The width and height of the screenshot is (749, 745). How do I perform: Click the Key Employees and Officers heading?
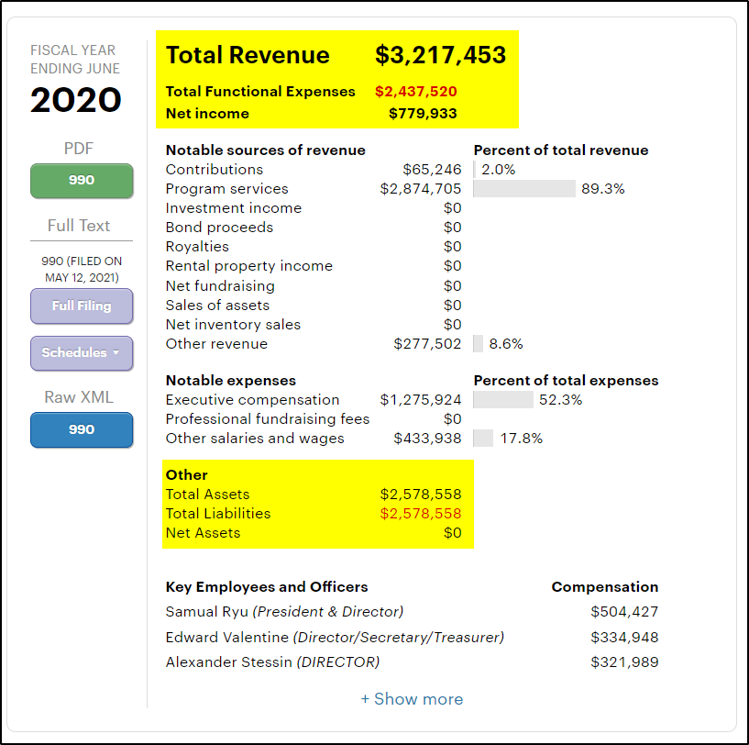267,586
